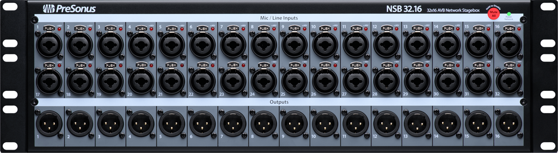The image size is (558, 153).
Task: Click the input 17 combo jack
Action: tap(49, 81)
